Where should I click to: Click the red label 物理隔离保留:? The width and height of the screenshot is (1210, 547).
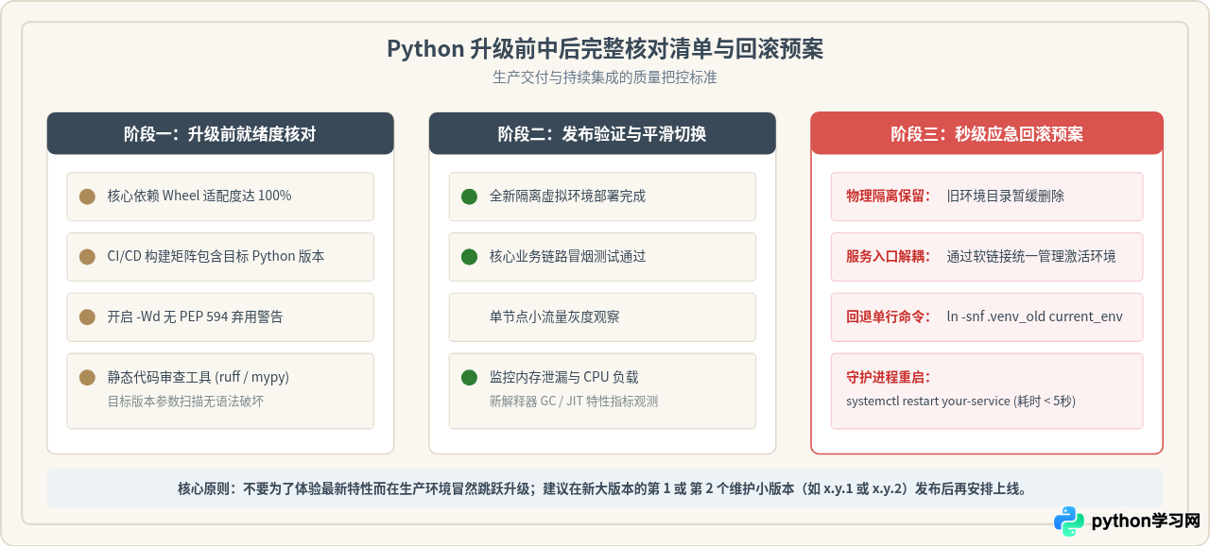pos(889,197)
